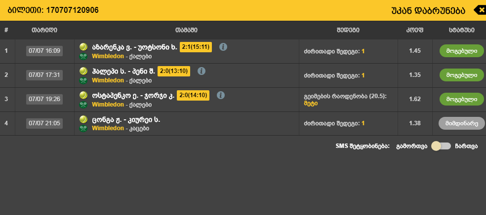Click მოგებული status badge in row 3

(461, 99)
